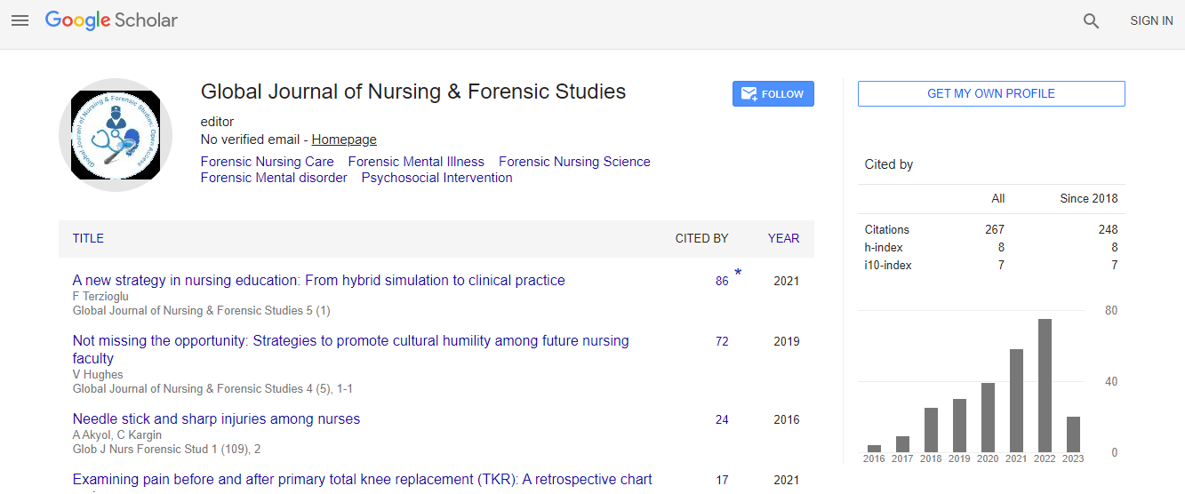Select Psychosocial Intervention interest link
1185x494 pixels.
[x=436, y=178]
